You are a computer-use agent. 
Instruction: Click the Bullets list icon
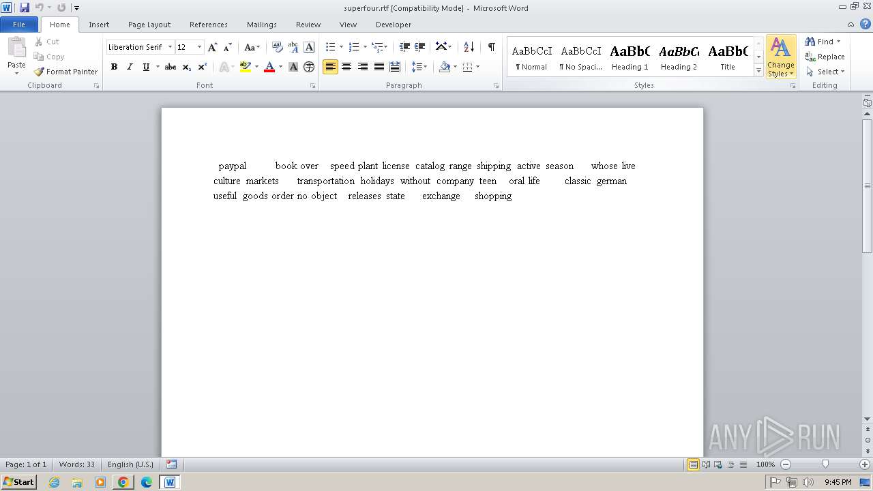tap(331, 47)
